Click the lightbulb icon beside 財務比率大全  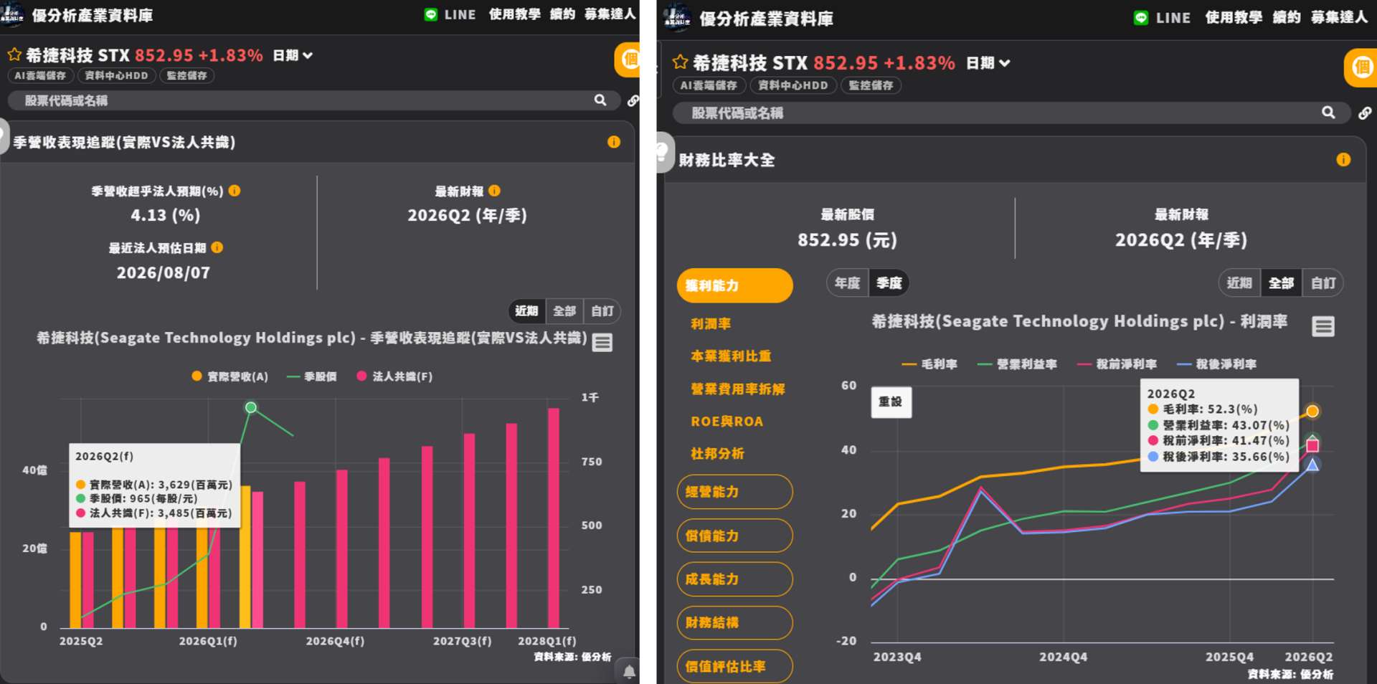coord(664,152)
